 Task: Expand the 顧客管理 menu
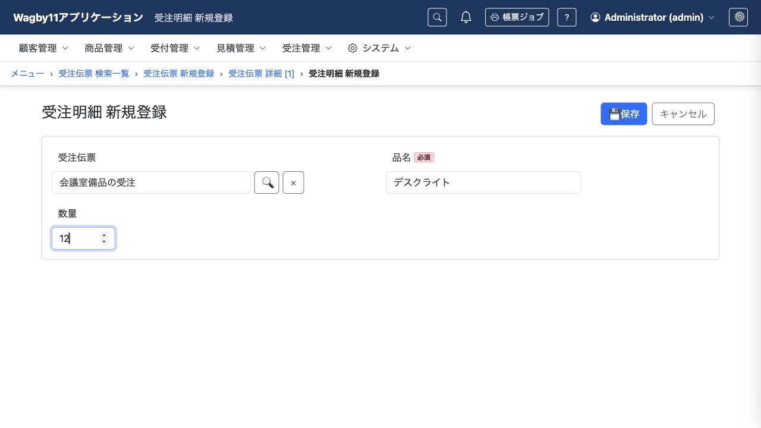[44, 48]
